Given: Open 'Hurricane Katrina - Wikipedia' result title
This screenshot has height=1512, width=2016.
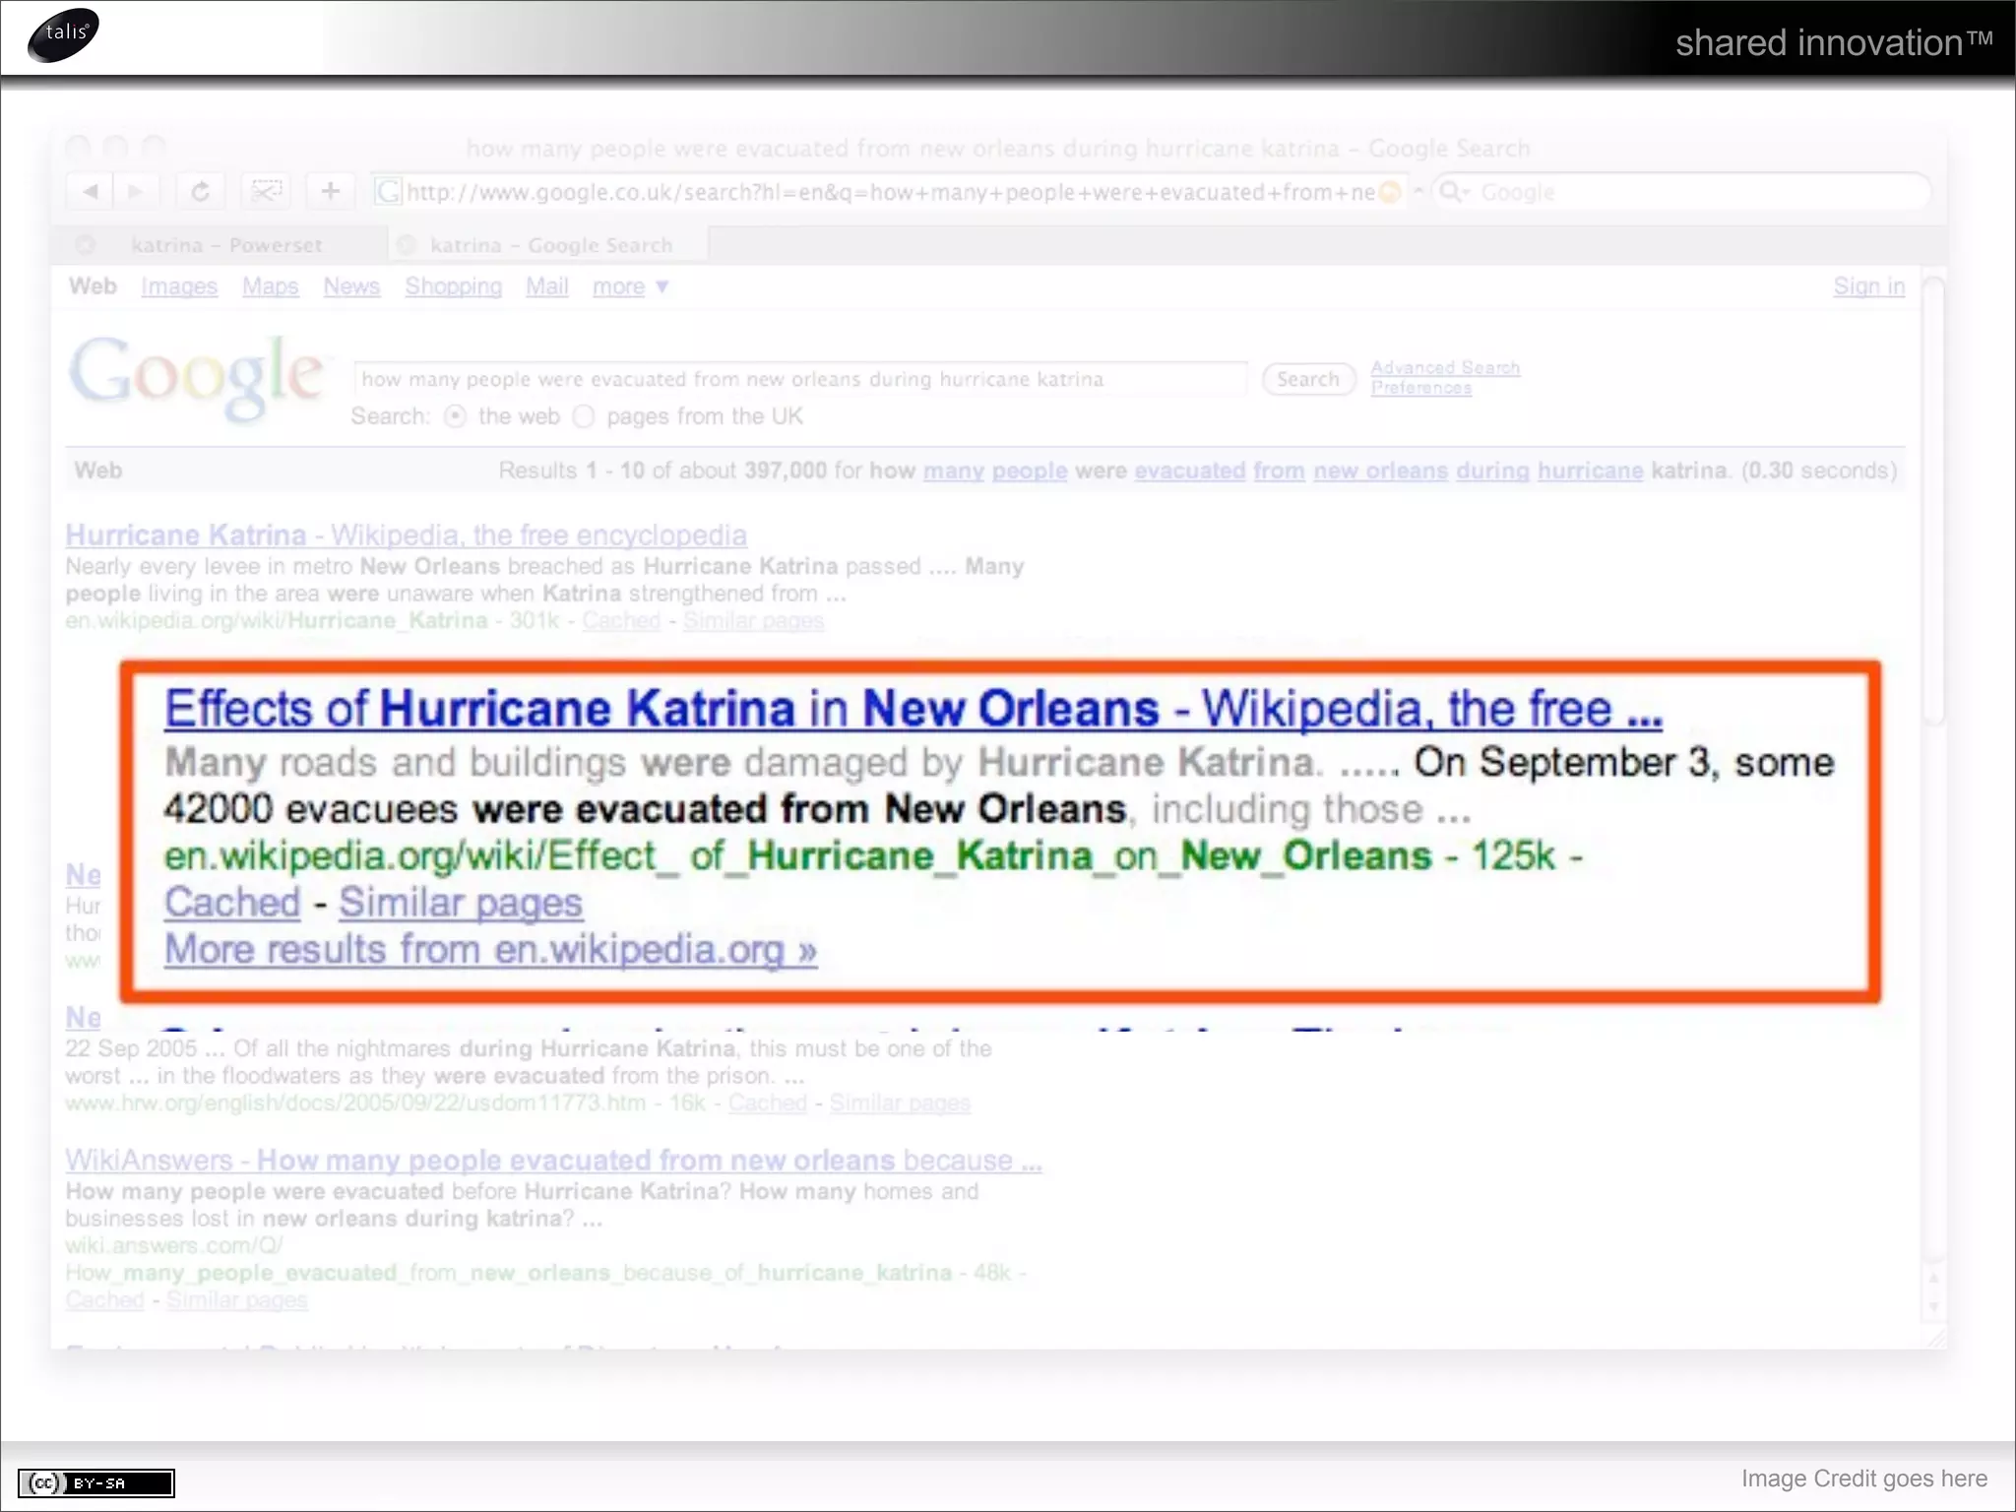Looking at the screenshot, I should click(x=406, y=535).
